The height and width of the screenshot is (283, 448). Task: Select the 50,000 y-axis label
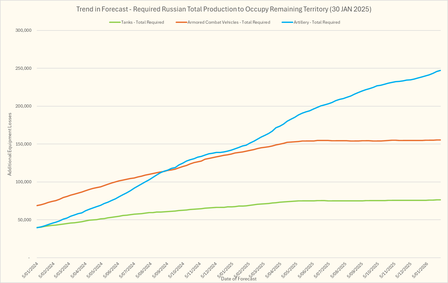(25, 220)
